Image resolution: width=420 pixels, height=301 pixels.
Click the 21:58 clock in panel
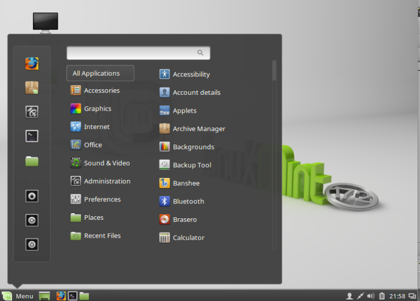coord(397,296)
